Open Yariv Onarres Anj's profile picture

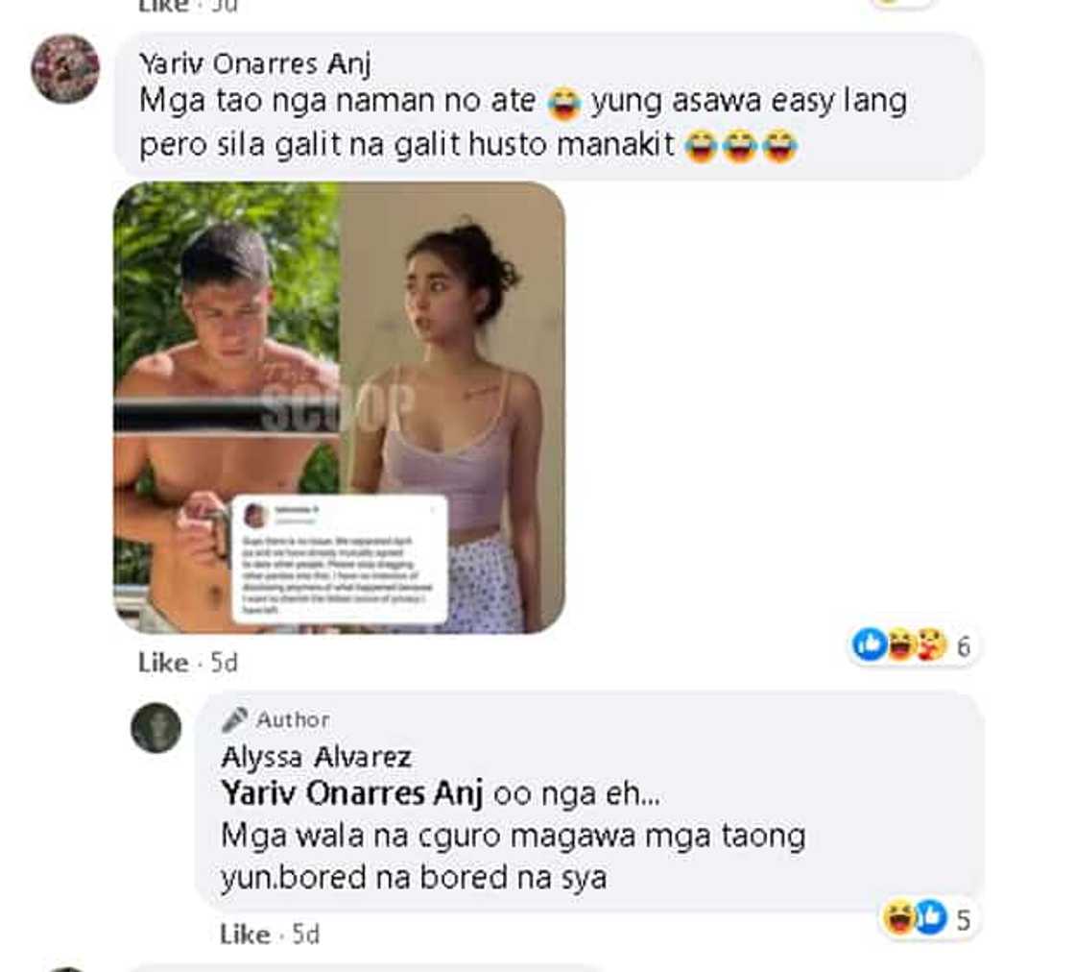click(x=66, y=69)
